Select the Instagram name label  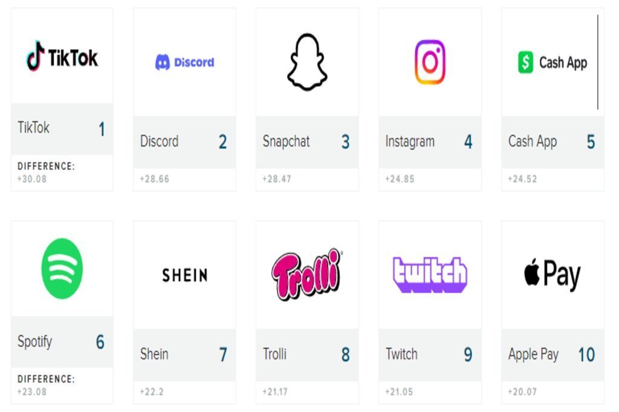410,142
